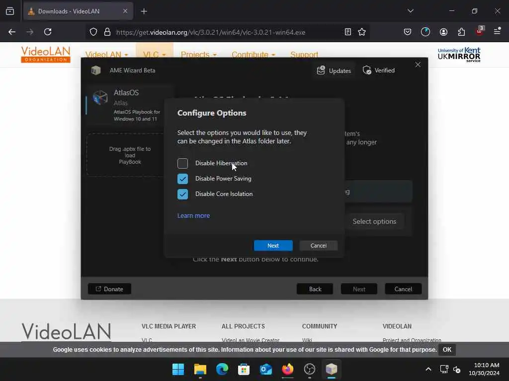This screenshot has height=381, width=509.
Task: Check the Disable Hibernation checkbox
Action: tap(182, 163)
